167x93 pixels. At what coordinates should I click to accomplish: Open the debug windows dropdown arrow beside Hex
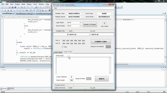coord(33,10)
